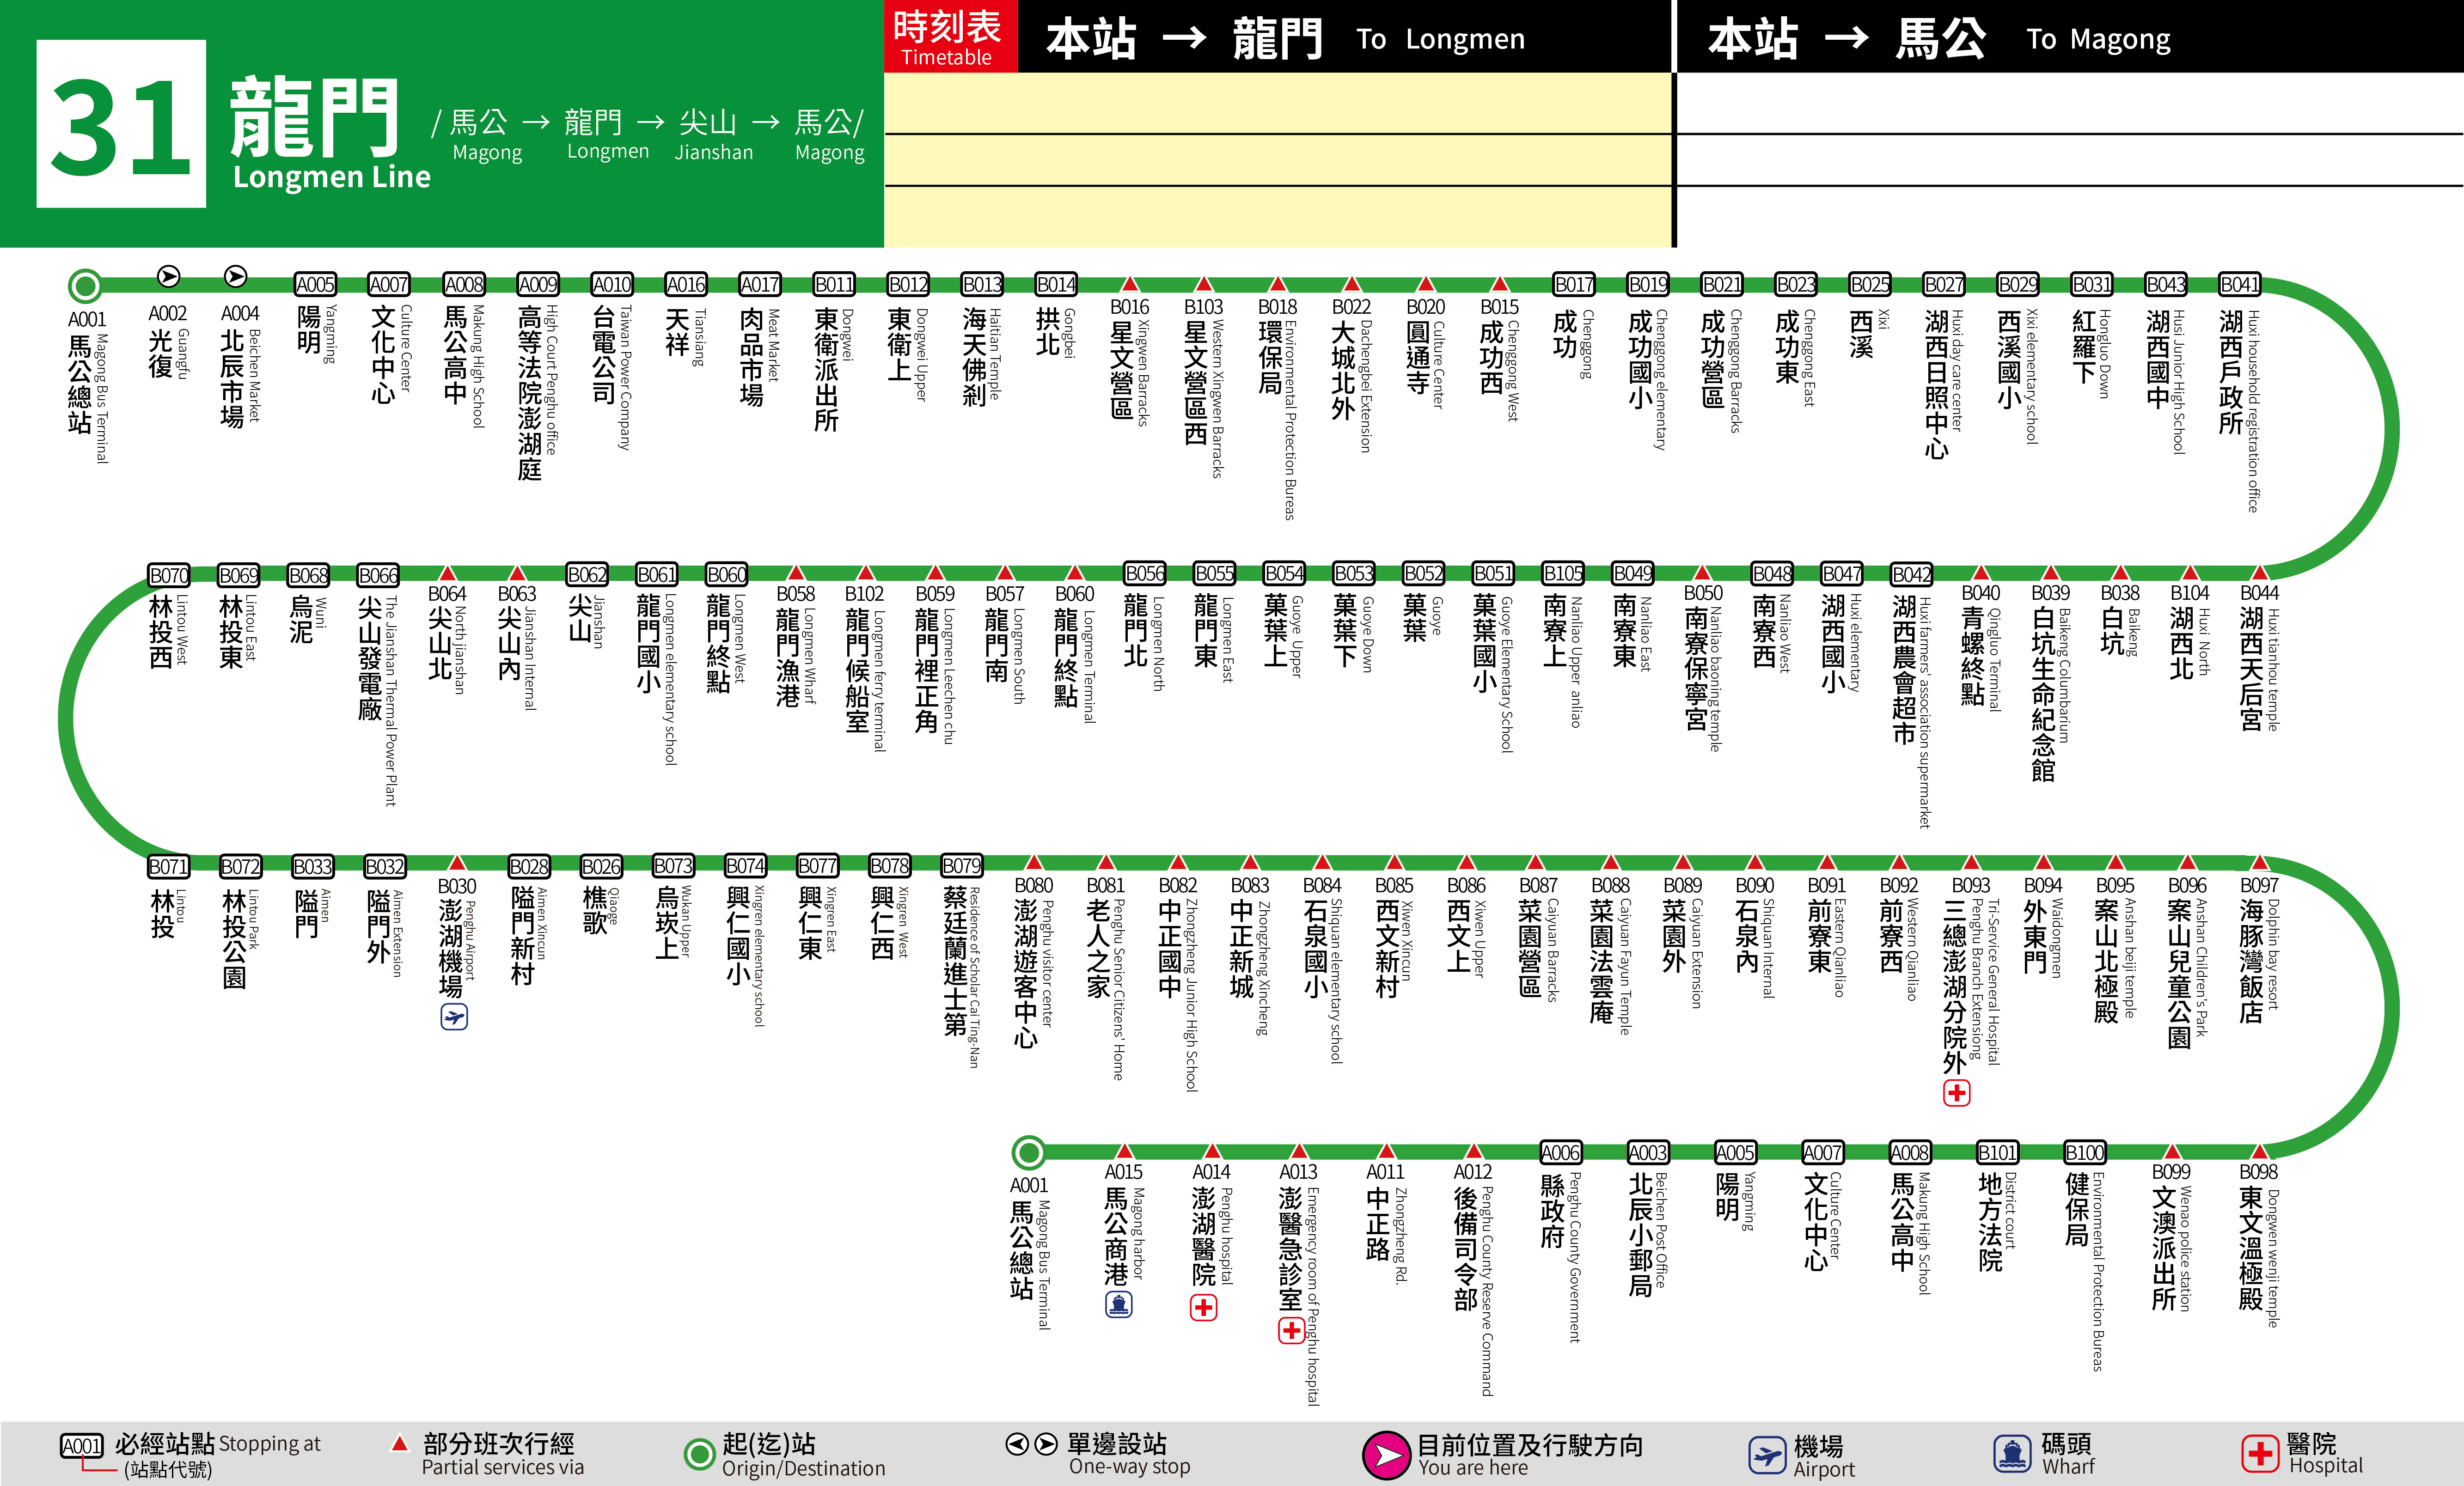Click the legend Airport plane icon
This screenshot has width=2464, height=1486.
pos(1767,1455)
